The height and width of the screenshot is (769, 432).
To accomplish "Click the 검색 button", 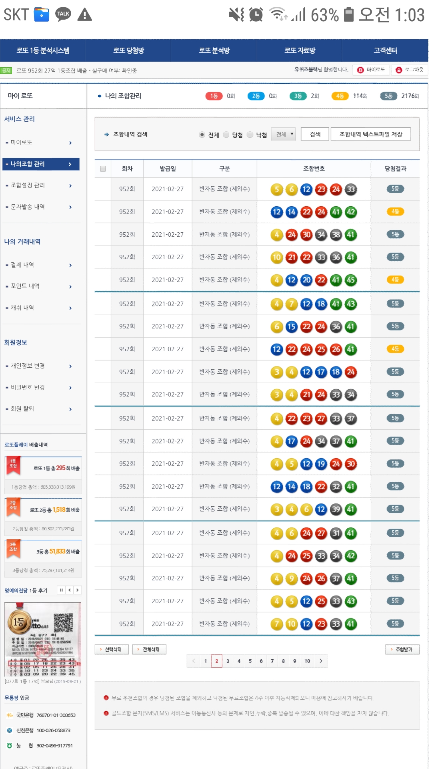I will [x=315, y=134].
